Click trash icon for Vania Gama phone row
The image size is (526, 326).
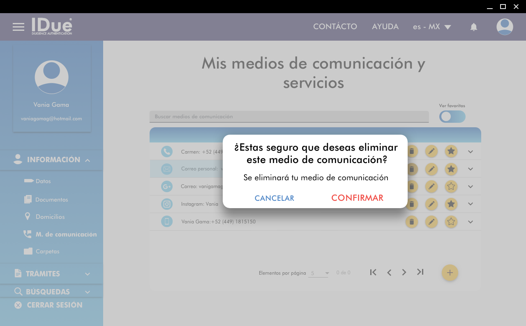[411, 222]
